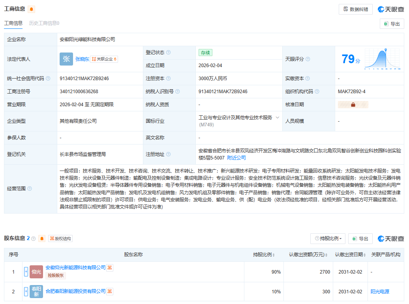Open equity chart icon beside 合肥春阳新能源投资有限公司
The width and height of the screenshot is (409, 304).
pyautogui.click(x=110, y=291)
